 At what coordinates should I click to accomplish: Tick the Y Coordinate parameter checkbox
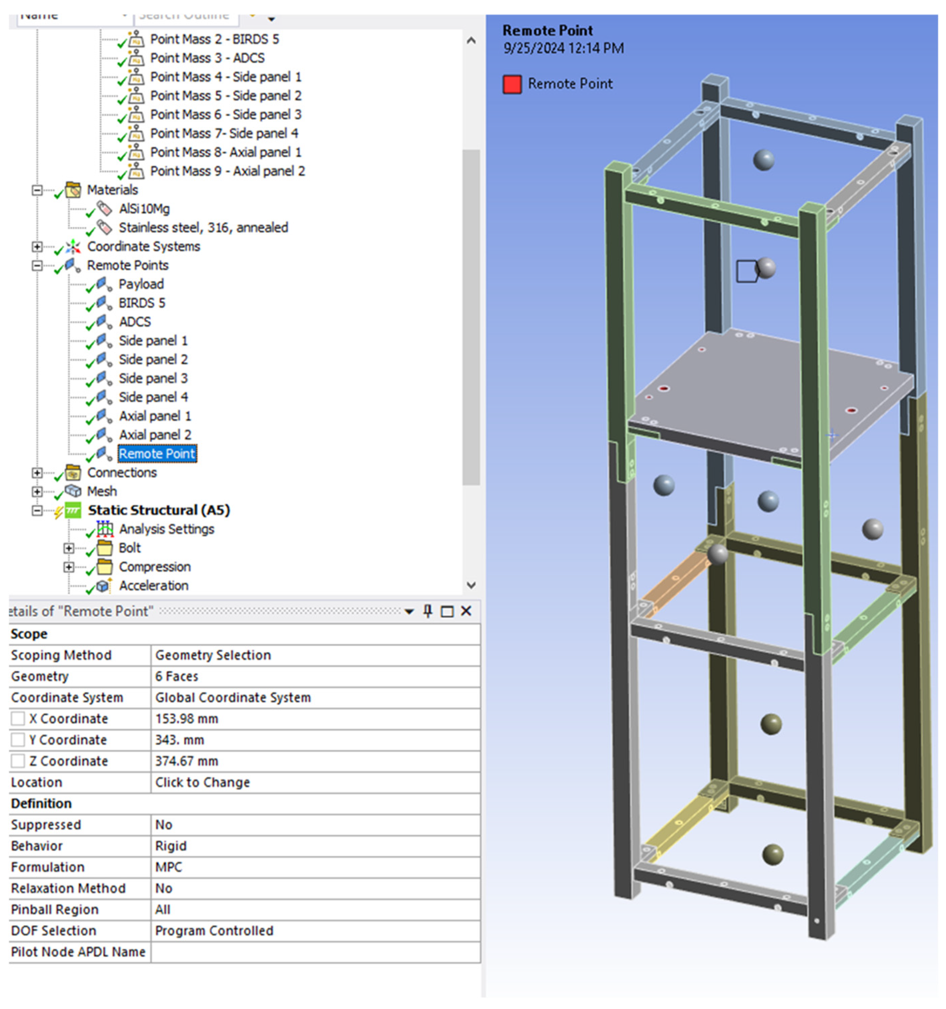(18, 740)
